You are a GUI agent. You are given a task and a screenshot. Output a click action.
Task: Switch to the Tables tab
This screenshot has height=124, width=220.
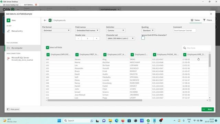195,20
